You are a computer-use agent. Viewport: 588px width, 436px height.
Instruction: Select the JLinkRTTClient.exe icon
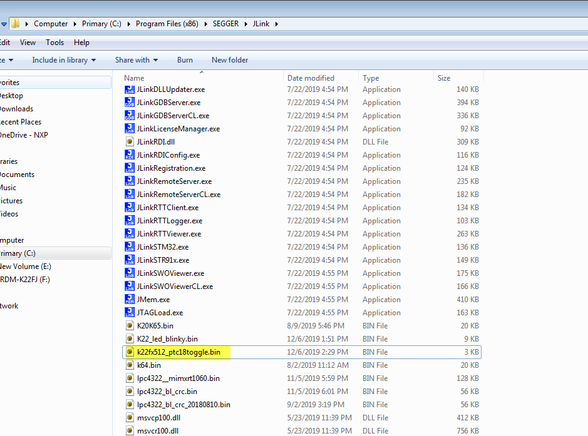click(x=130, y=208)
